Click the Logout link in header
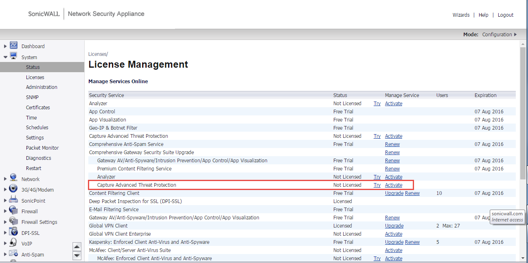Image resolution: width=528 pixels, height=263 pixels. pos(505,15)
